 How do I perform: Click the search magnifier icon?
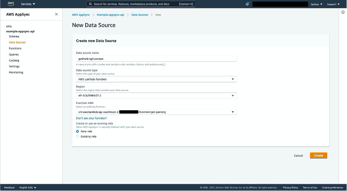[90, 4]
